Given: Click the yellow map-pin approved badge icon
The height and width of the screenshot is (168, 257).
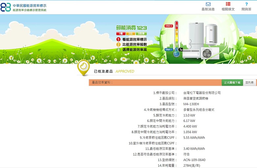Looking at the screenshot, I should [83, 68].
